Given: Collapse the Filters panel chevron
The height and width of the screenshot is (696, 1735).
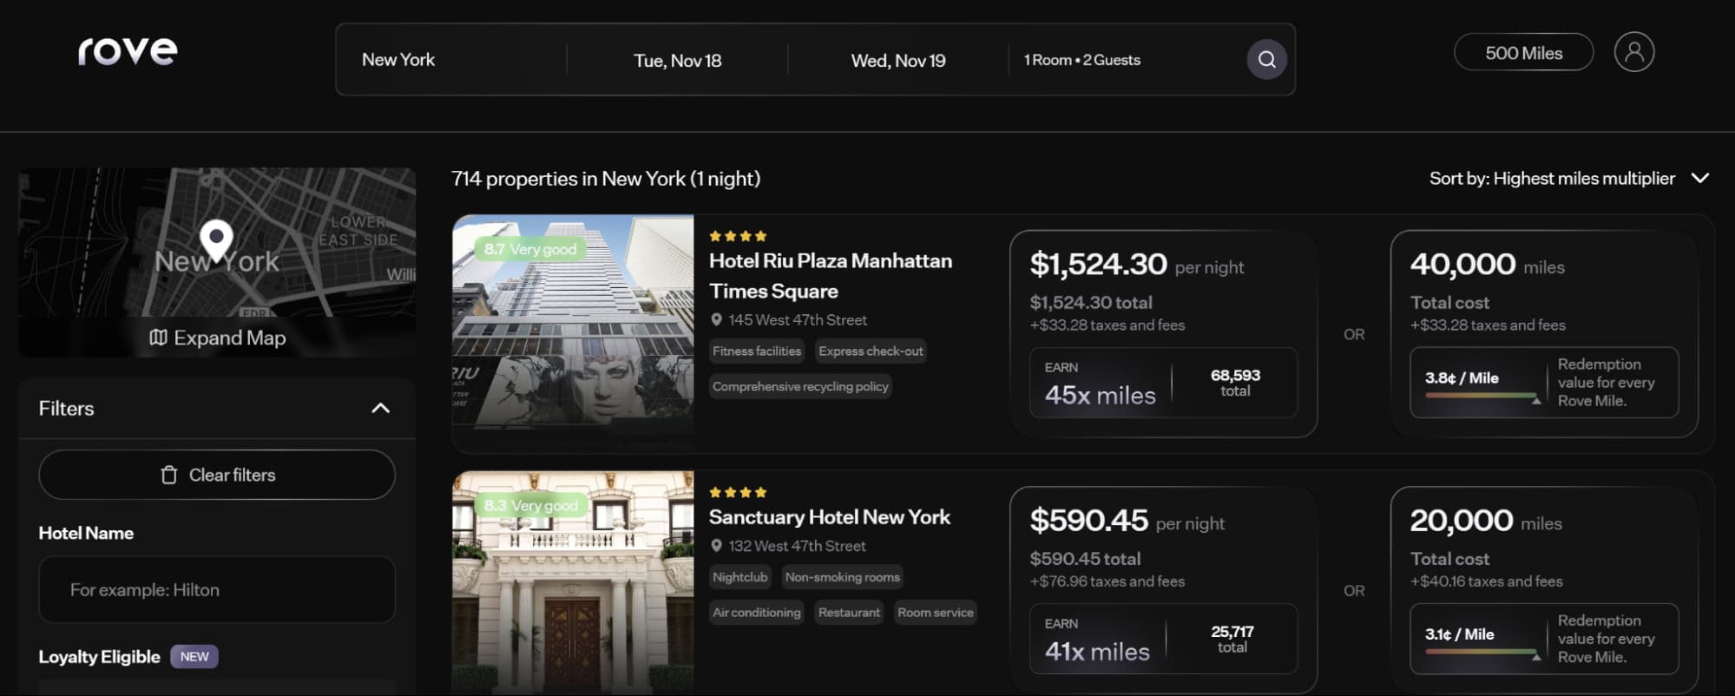Looking at the screenshot, I should pos(380,408).
